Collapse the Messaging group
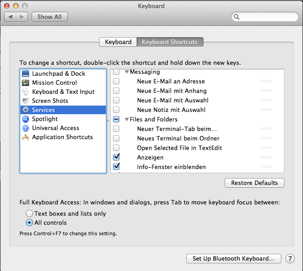The height and width of the screenshot is (271, 303). (127, 72)
